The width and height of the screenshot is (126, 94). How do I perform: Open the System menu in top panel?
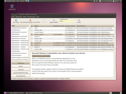coord(22,1)
